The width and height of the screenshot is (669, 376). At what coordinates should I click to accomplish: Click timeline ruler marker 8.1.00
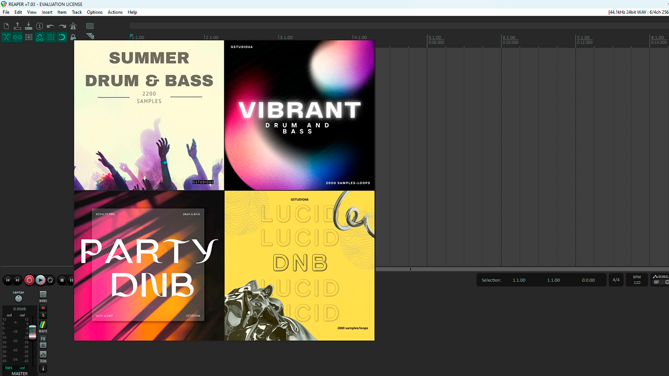[x=658, y=37]
